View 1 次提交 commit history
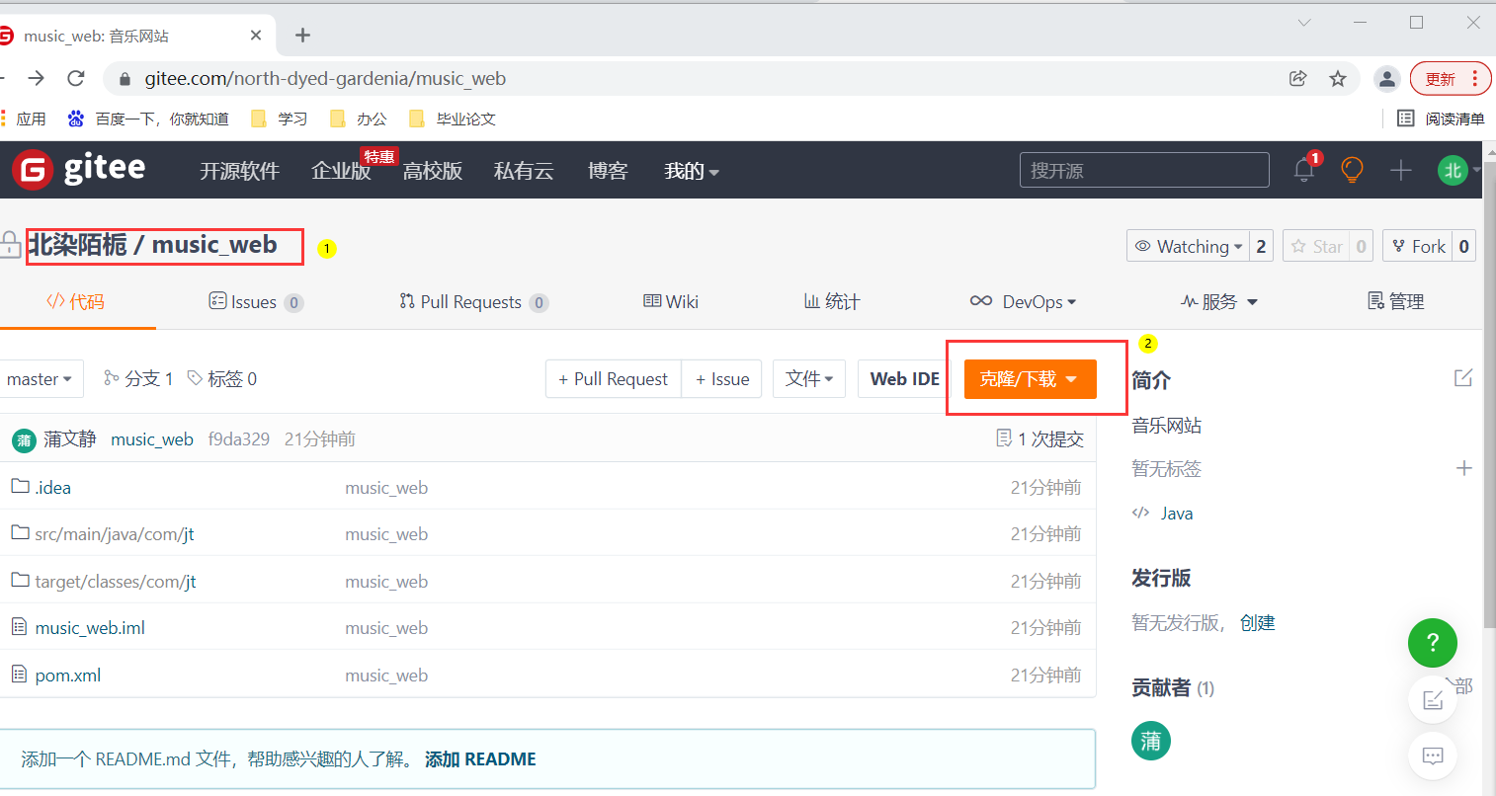Screen dimensions: 1496x796 click(1040, 439)
